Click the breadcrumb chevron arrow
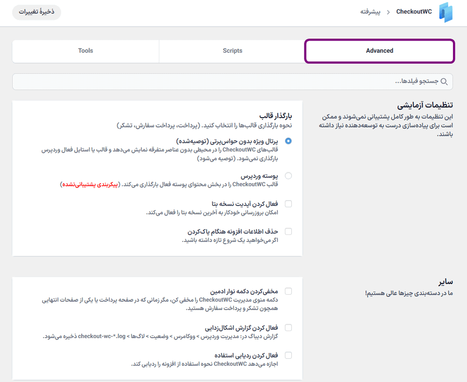Viewport: 467px width, 382px height. [x=388, y=12]
